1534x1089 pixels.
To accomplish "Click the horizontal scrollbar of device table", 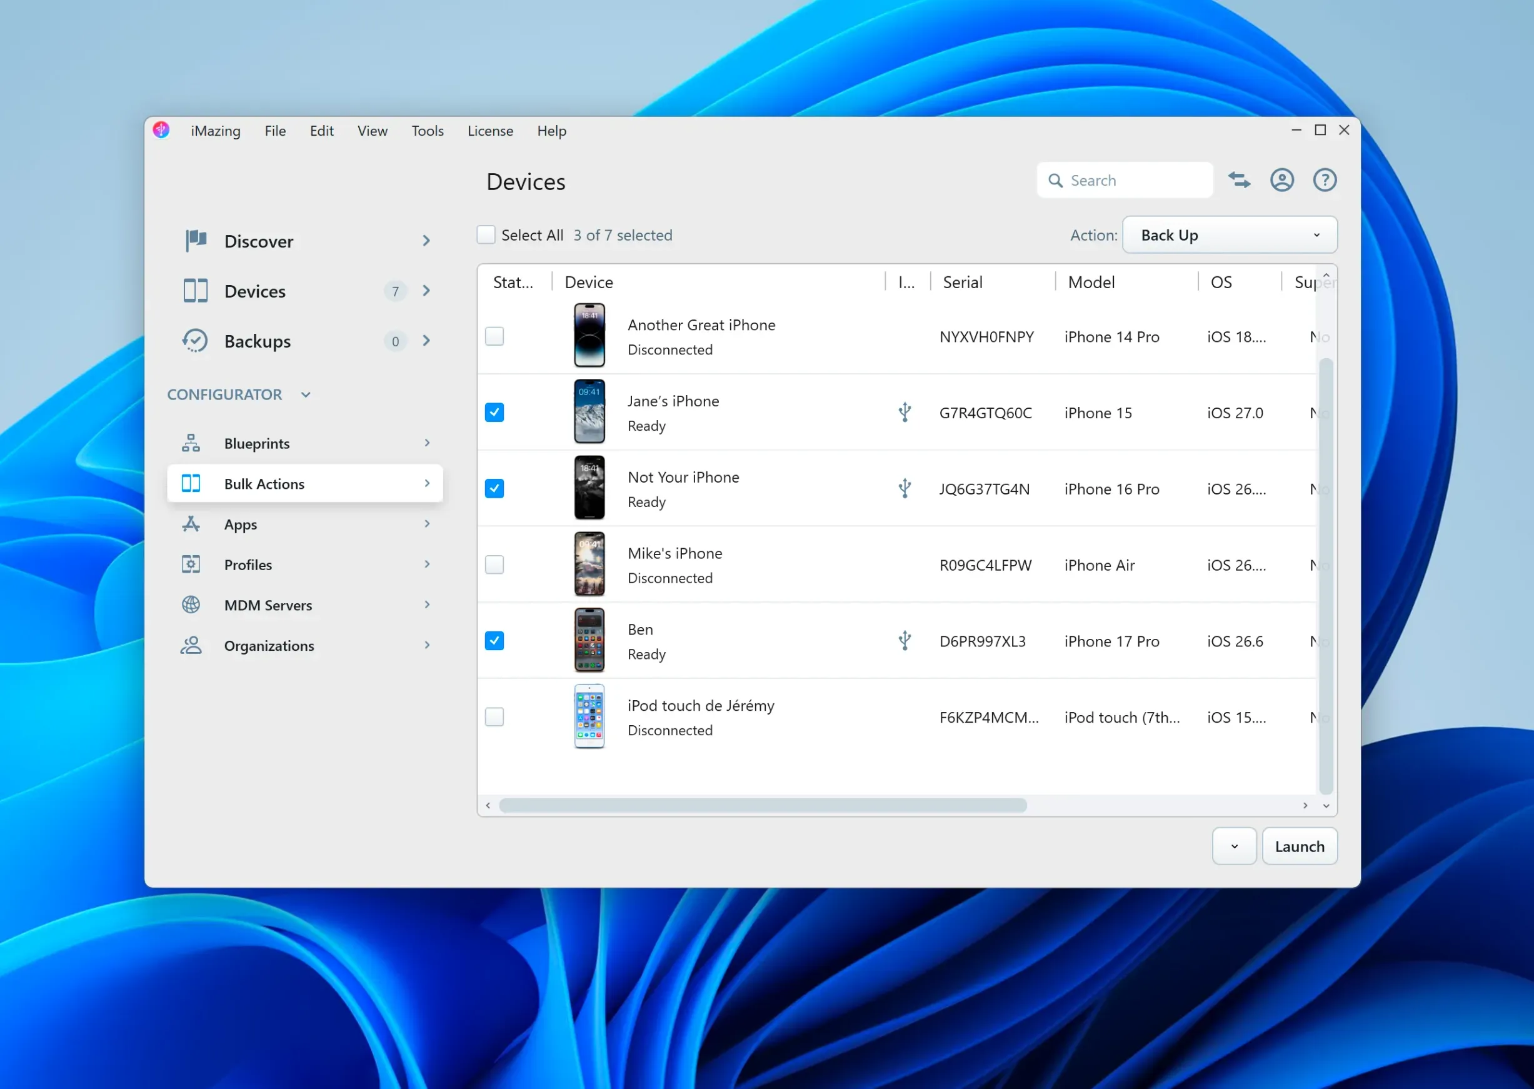I will (x=763, y=805).
